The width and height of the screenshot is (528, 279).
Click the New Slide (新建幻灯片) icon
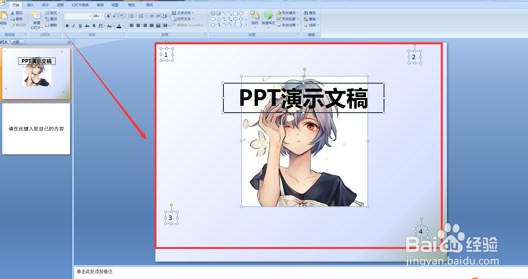[36, 15]
